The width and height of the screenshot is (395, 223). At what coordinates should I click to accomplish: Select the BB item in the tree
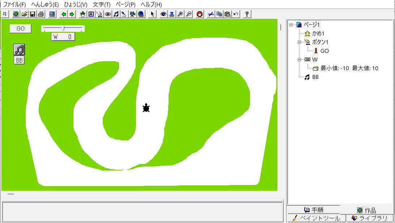pos(315,77)
